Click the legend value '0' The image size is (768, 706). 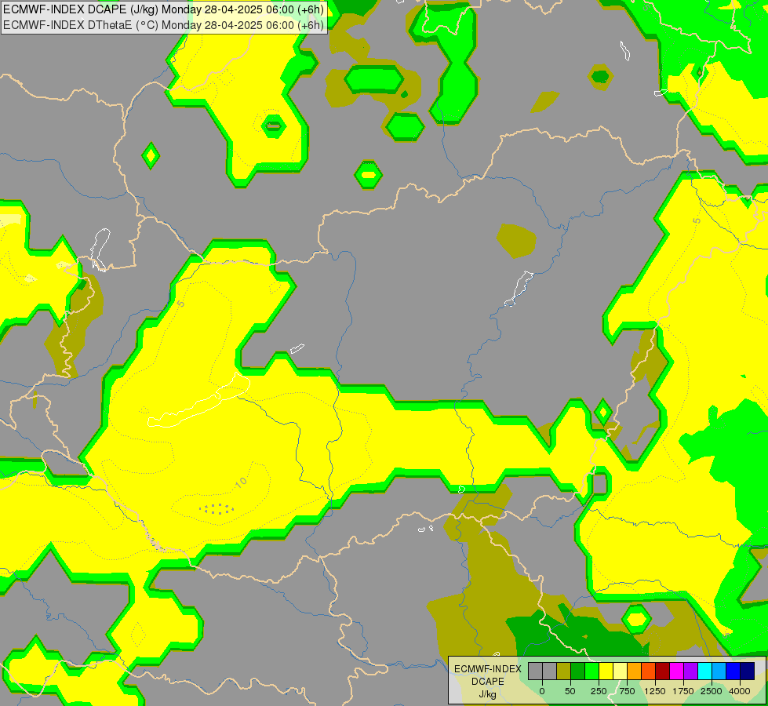[542, 691]
